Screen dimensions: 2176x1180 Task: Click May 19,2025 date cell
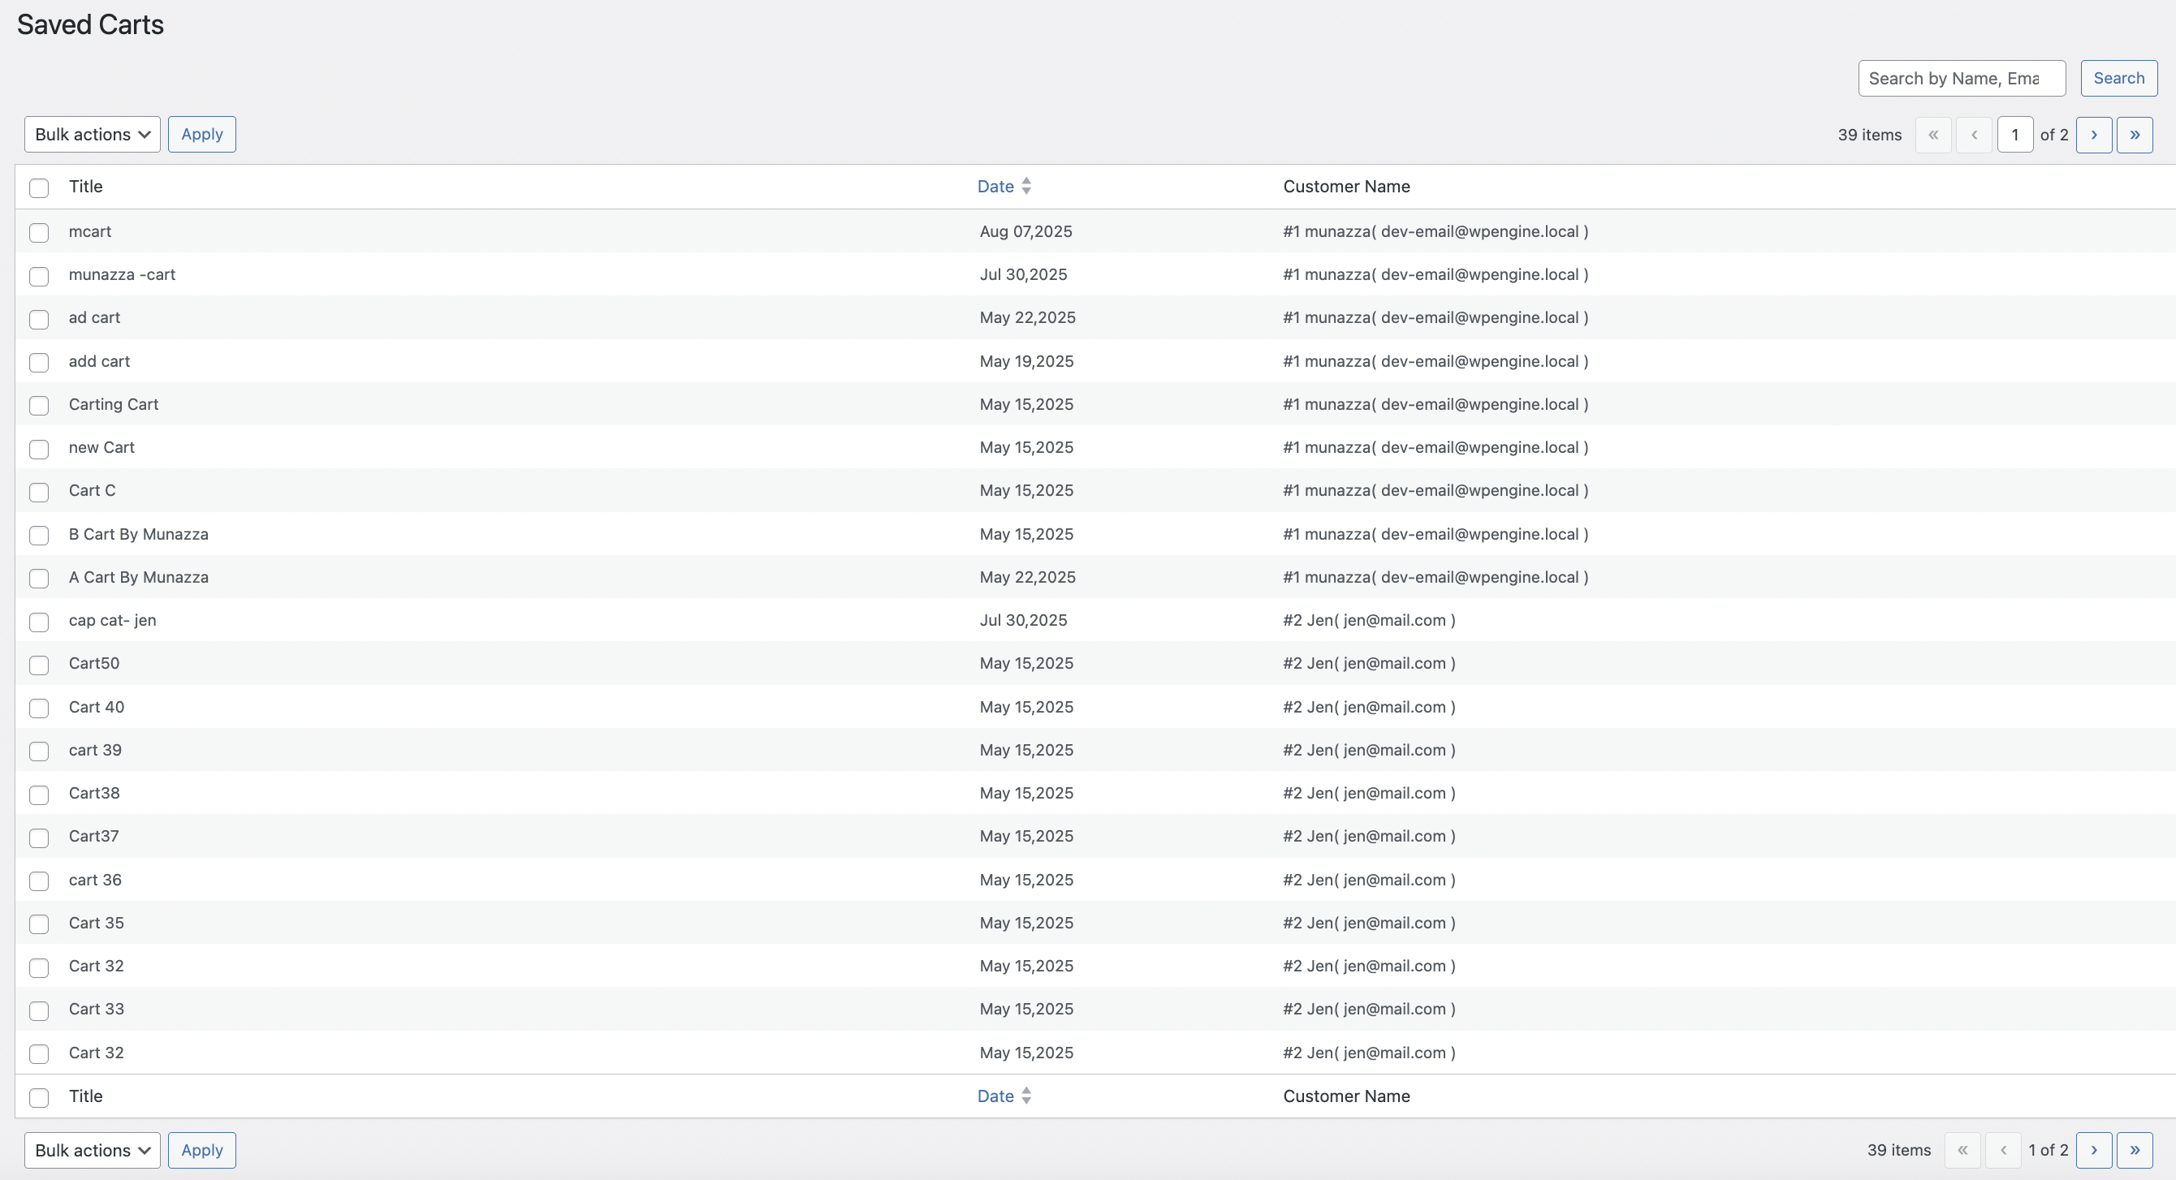click(x=1026, y=361)
